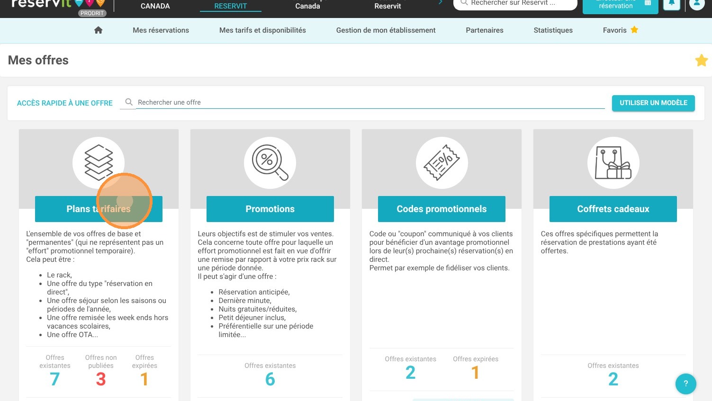Click the gift box Coffrets icon
Viewport: 712px width, 401px height.
613,163
